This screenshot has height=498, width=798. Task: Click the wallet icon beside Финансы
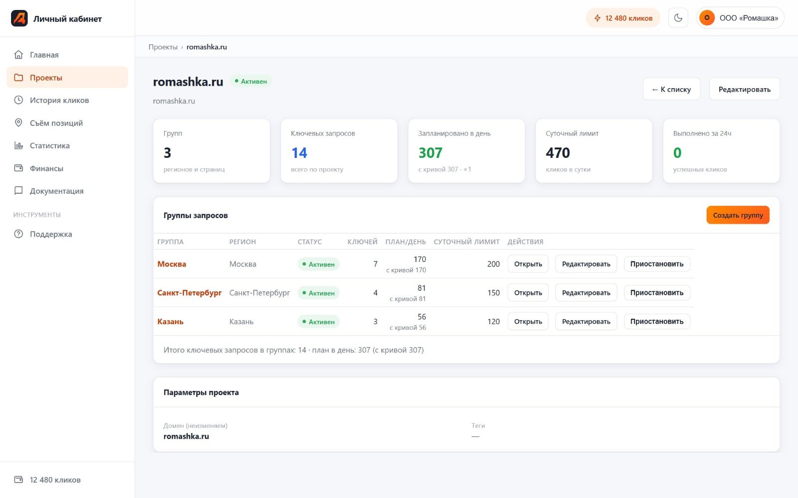18,168
